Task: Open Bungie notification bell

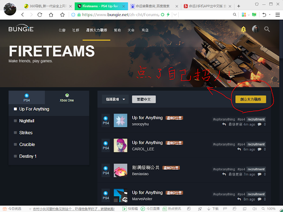Action: click(x=243, y=29)
